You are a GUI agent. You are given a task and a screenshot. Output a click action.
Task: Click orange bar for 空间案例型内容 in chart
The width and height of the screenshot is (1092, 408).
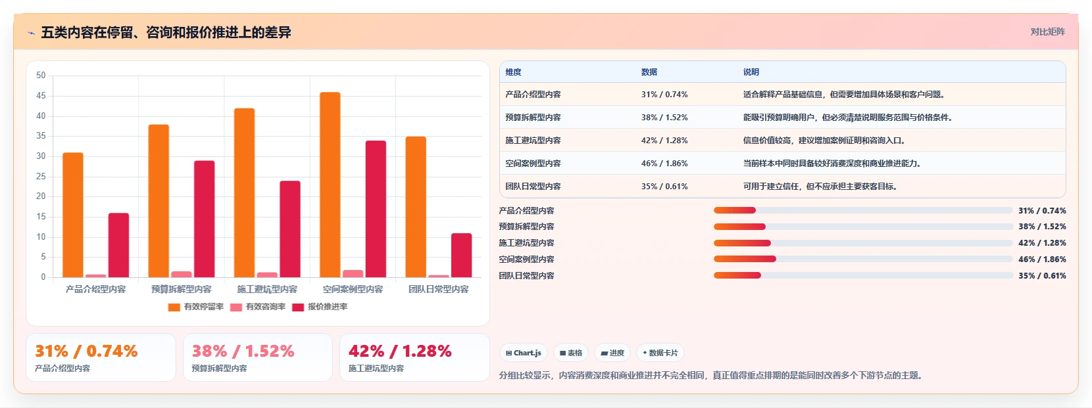point(330,185)
